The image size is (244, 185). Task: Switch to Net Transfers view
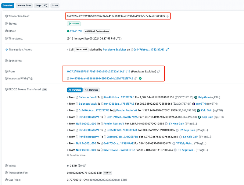coord(91,90)
